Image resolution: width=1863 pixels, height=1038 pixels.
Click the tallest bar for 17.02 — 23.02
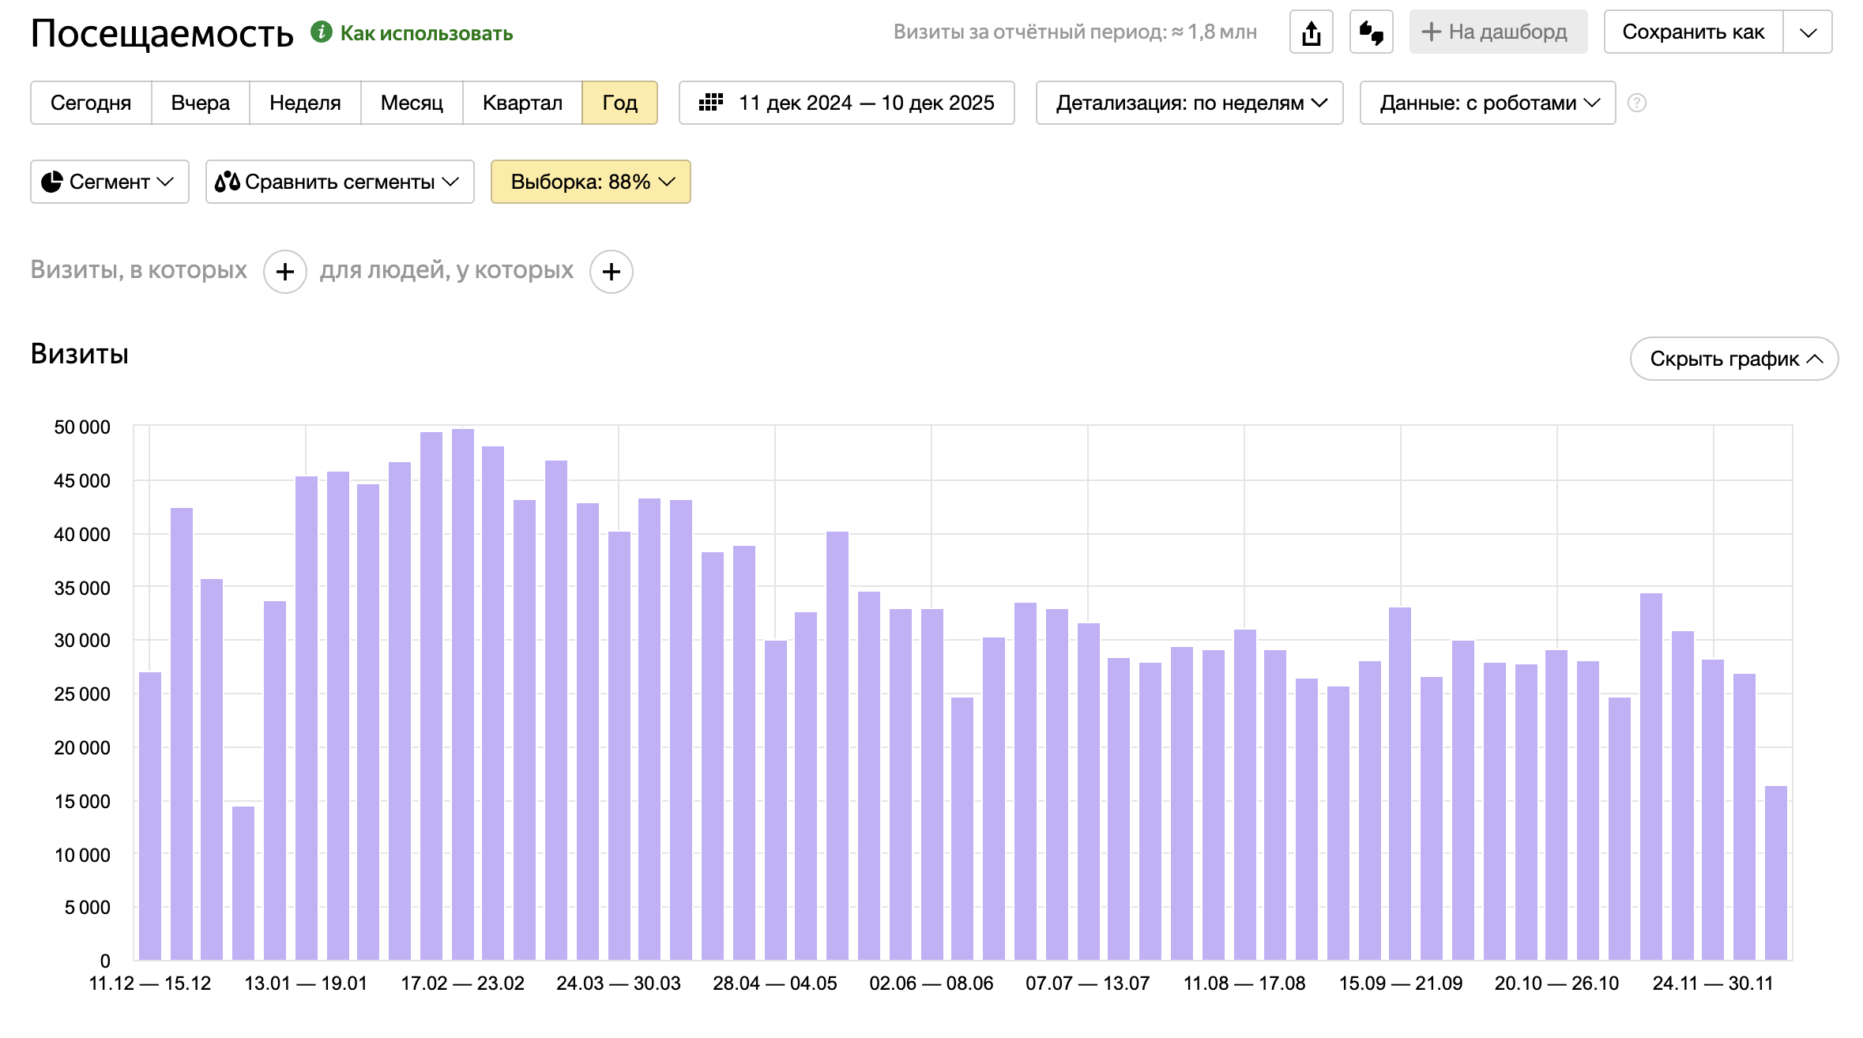462,695
